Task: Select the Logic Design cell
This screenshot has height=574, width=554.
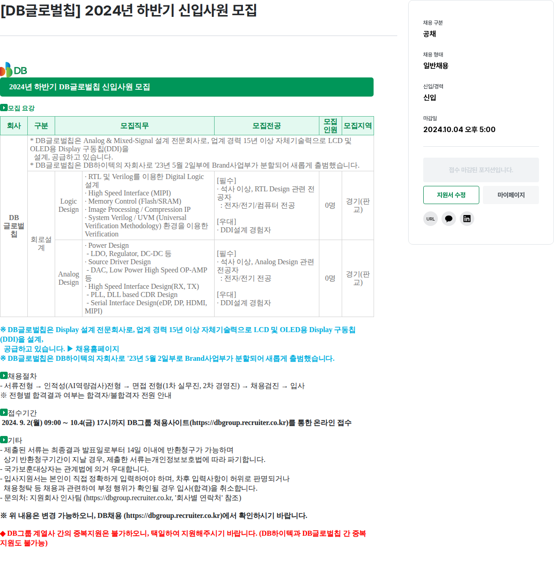Action: click(69, 205)
